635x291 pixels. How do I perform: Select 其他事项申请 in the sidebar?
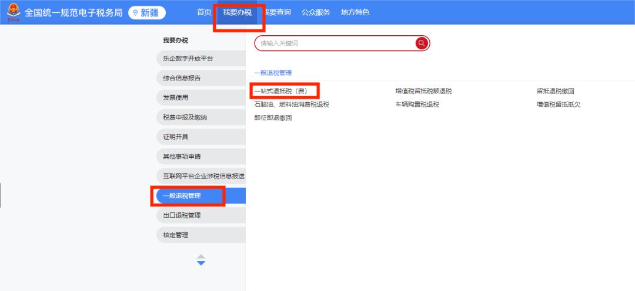(201, 157)
